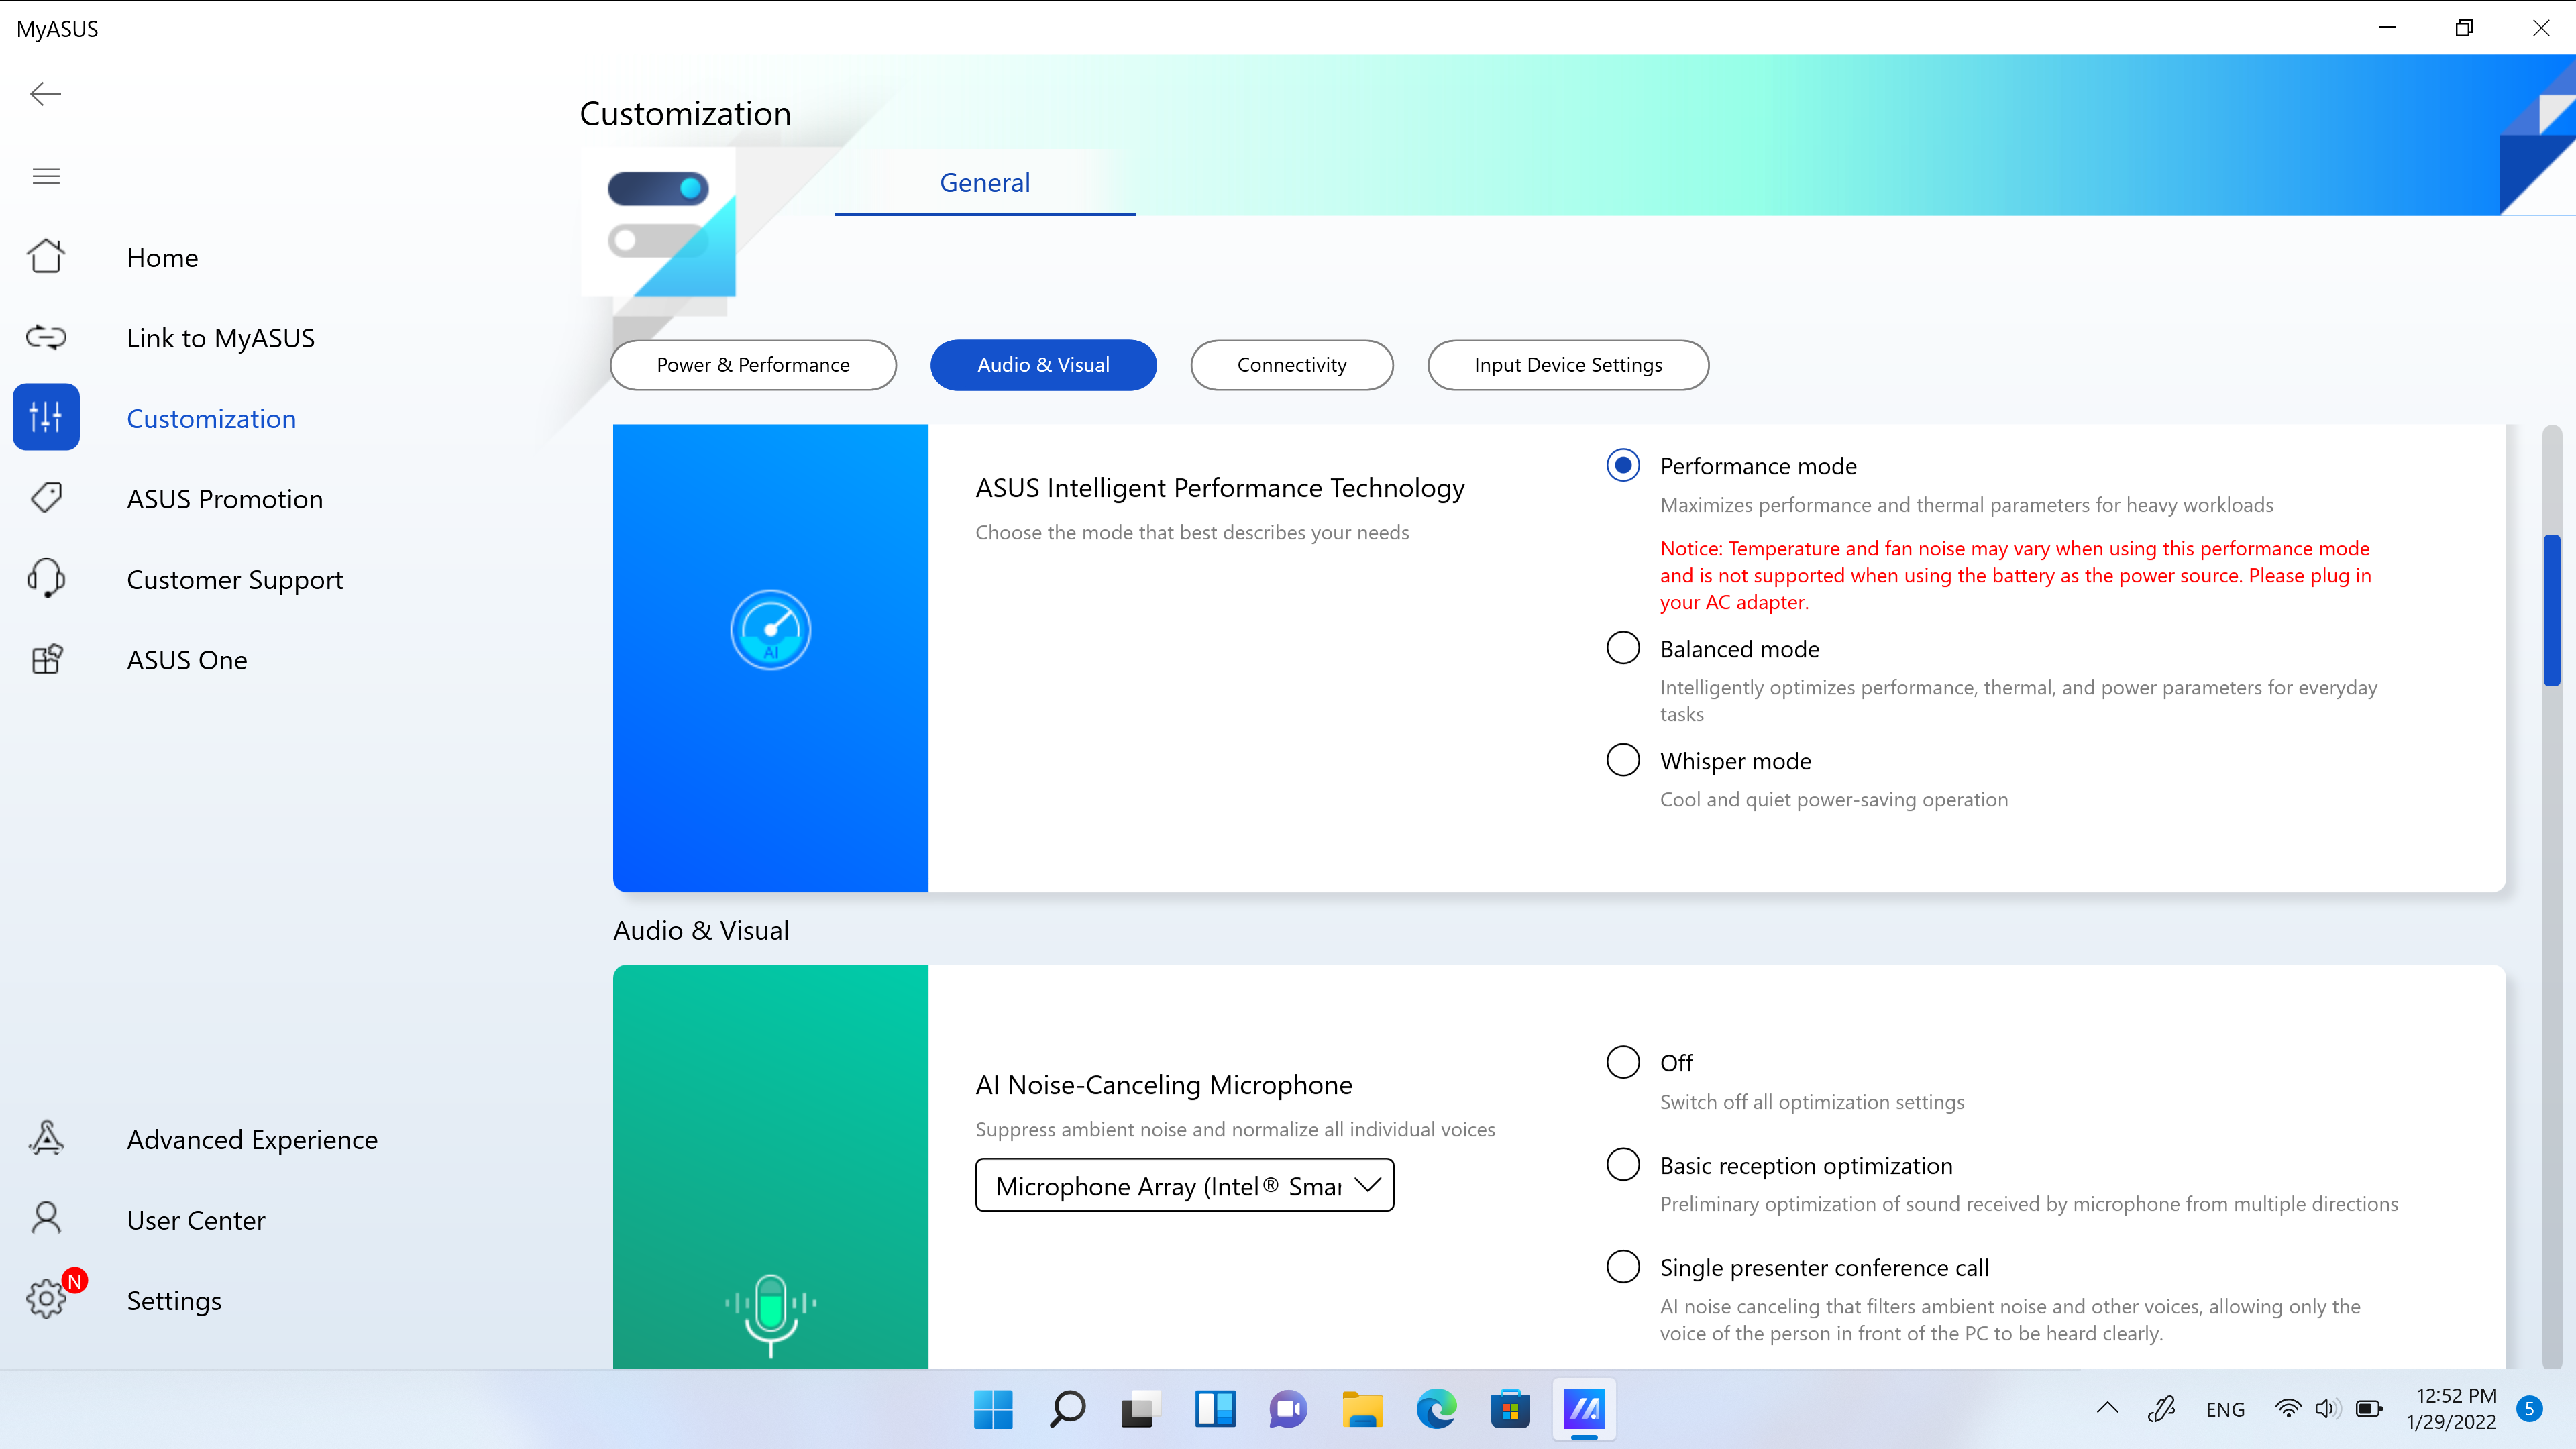Open taskbar Search
The width and height of the screenshot is (2576, 1449).
(1067, 1409)
